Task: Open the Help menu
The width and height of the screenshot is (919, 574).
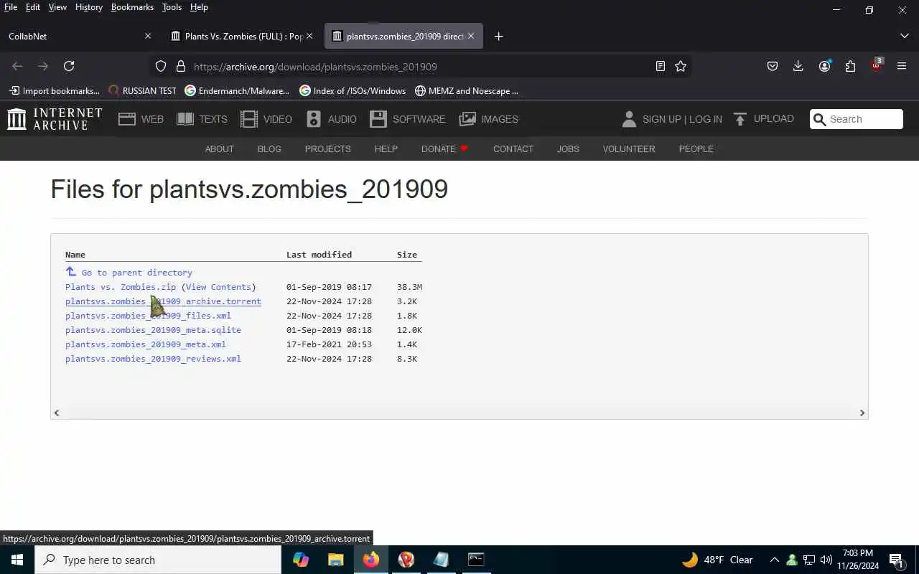Action: click(x=199, y=7)
